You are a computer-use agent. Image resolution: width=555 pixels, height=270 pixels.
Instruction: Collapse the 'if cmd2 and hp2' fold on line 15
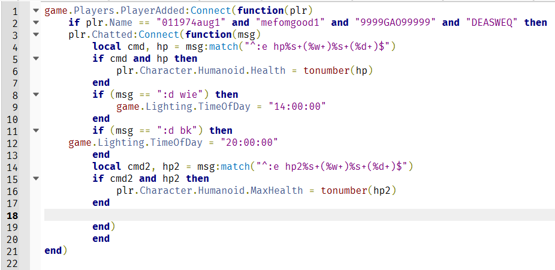pyautogui.click(x=35, y=179)
